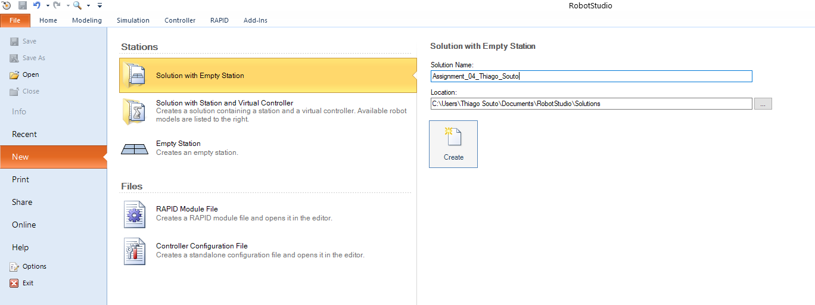The width and height of the screenshot is (815, 305).
Task: Expand Customize Quick Access Toolbar menu
Action: pyautogui.click(x=99, y=6)
